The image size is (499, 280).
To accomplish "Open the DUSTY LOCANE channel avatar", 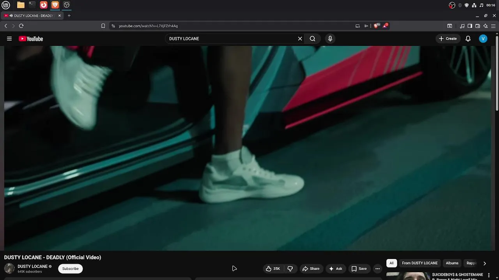I will coord(9,268).
